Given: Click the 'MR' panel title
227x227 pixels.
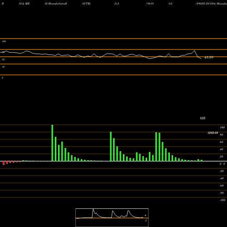Looking at the screenshot, I should coord(202,118).
